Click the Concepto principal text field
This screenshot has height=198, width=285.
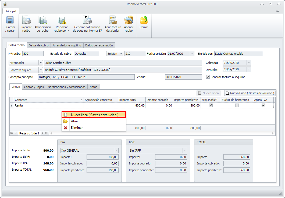tap(85, 77)
